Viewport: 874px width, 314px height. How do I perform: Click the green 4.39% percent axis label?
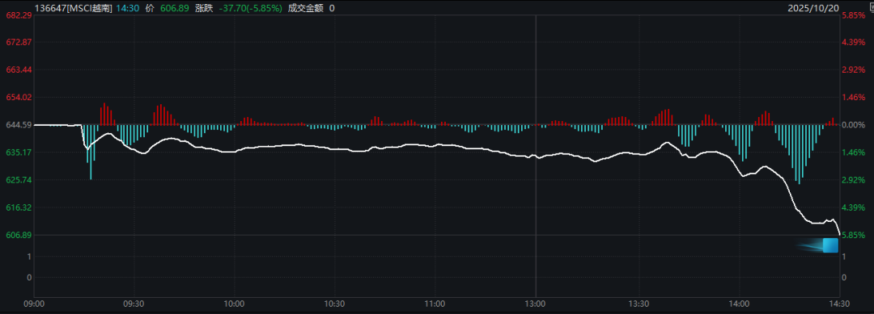854,207
